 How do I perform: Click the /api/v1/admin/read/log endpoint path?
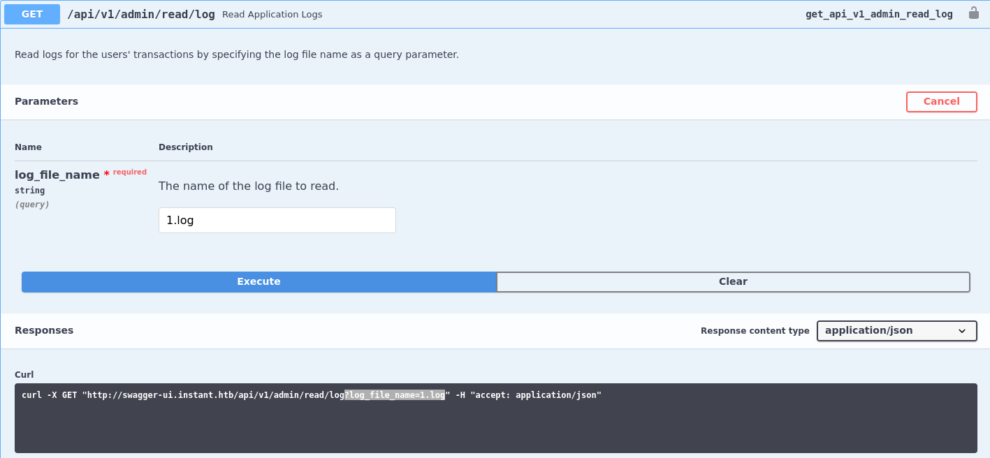[x=141, y=14]
